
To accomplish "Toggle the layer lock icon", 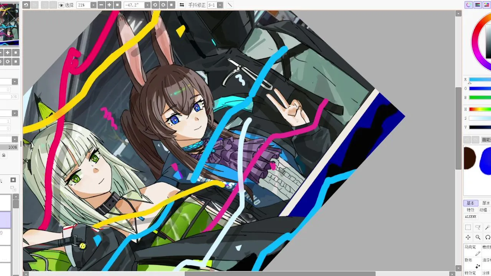I will tap(3, 155).
